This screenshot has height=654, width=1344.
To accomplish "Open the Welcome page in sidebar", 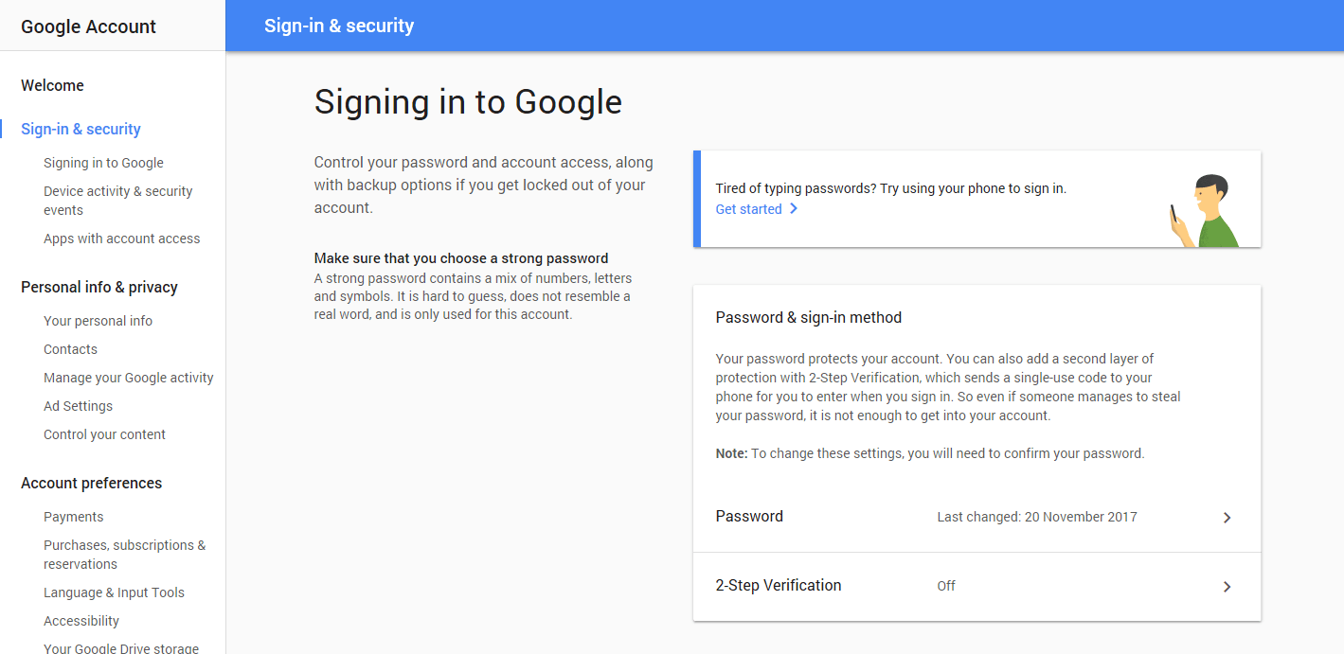I will tap(52, 85).
